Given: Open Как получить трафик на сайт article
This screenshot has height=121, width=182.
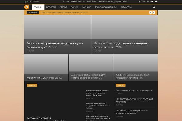Looking at the screenshot, I should tap(97, 118).
